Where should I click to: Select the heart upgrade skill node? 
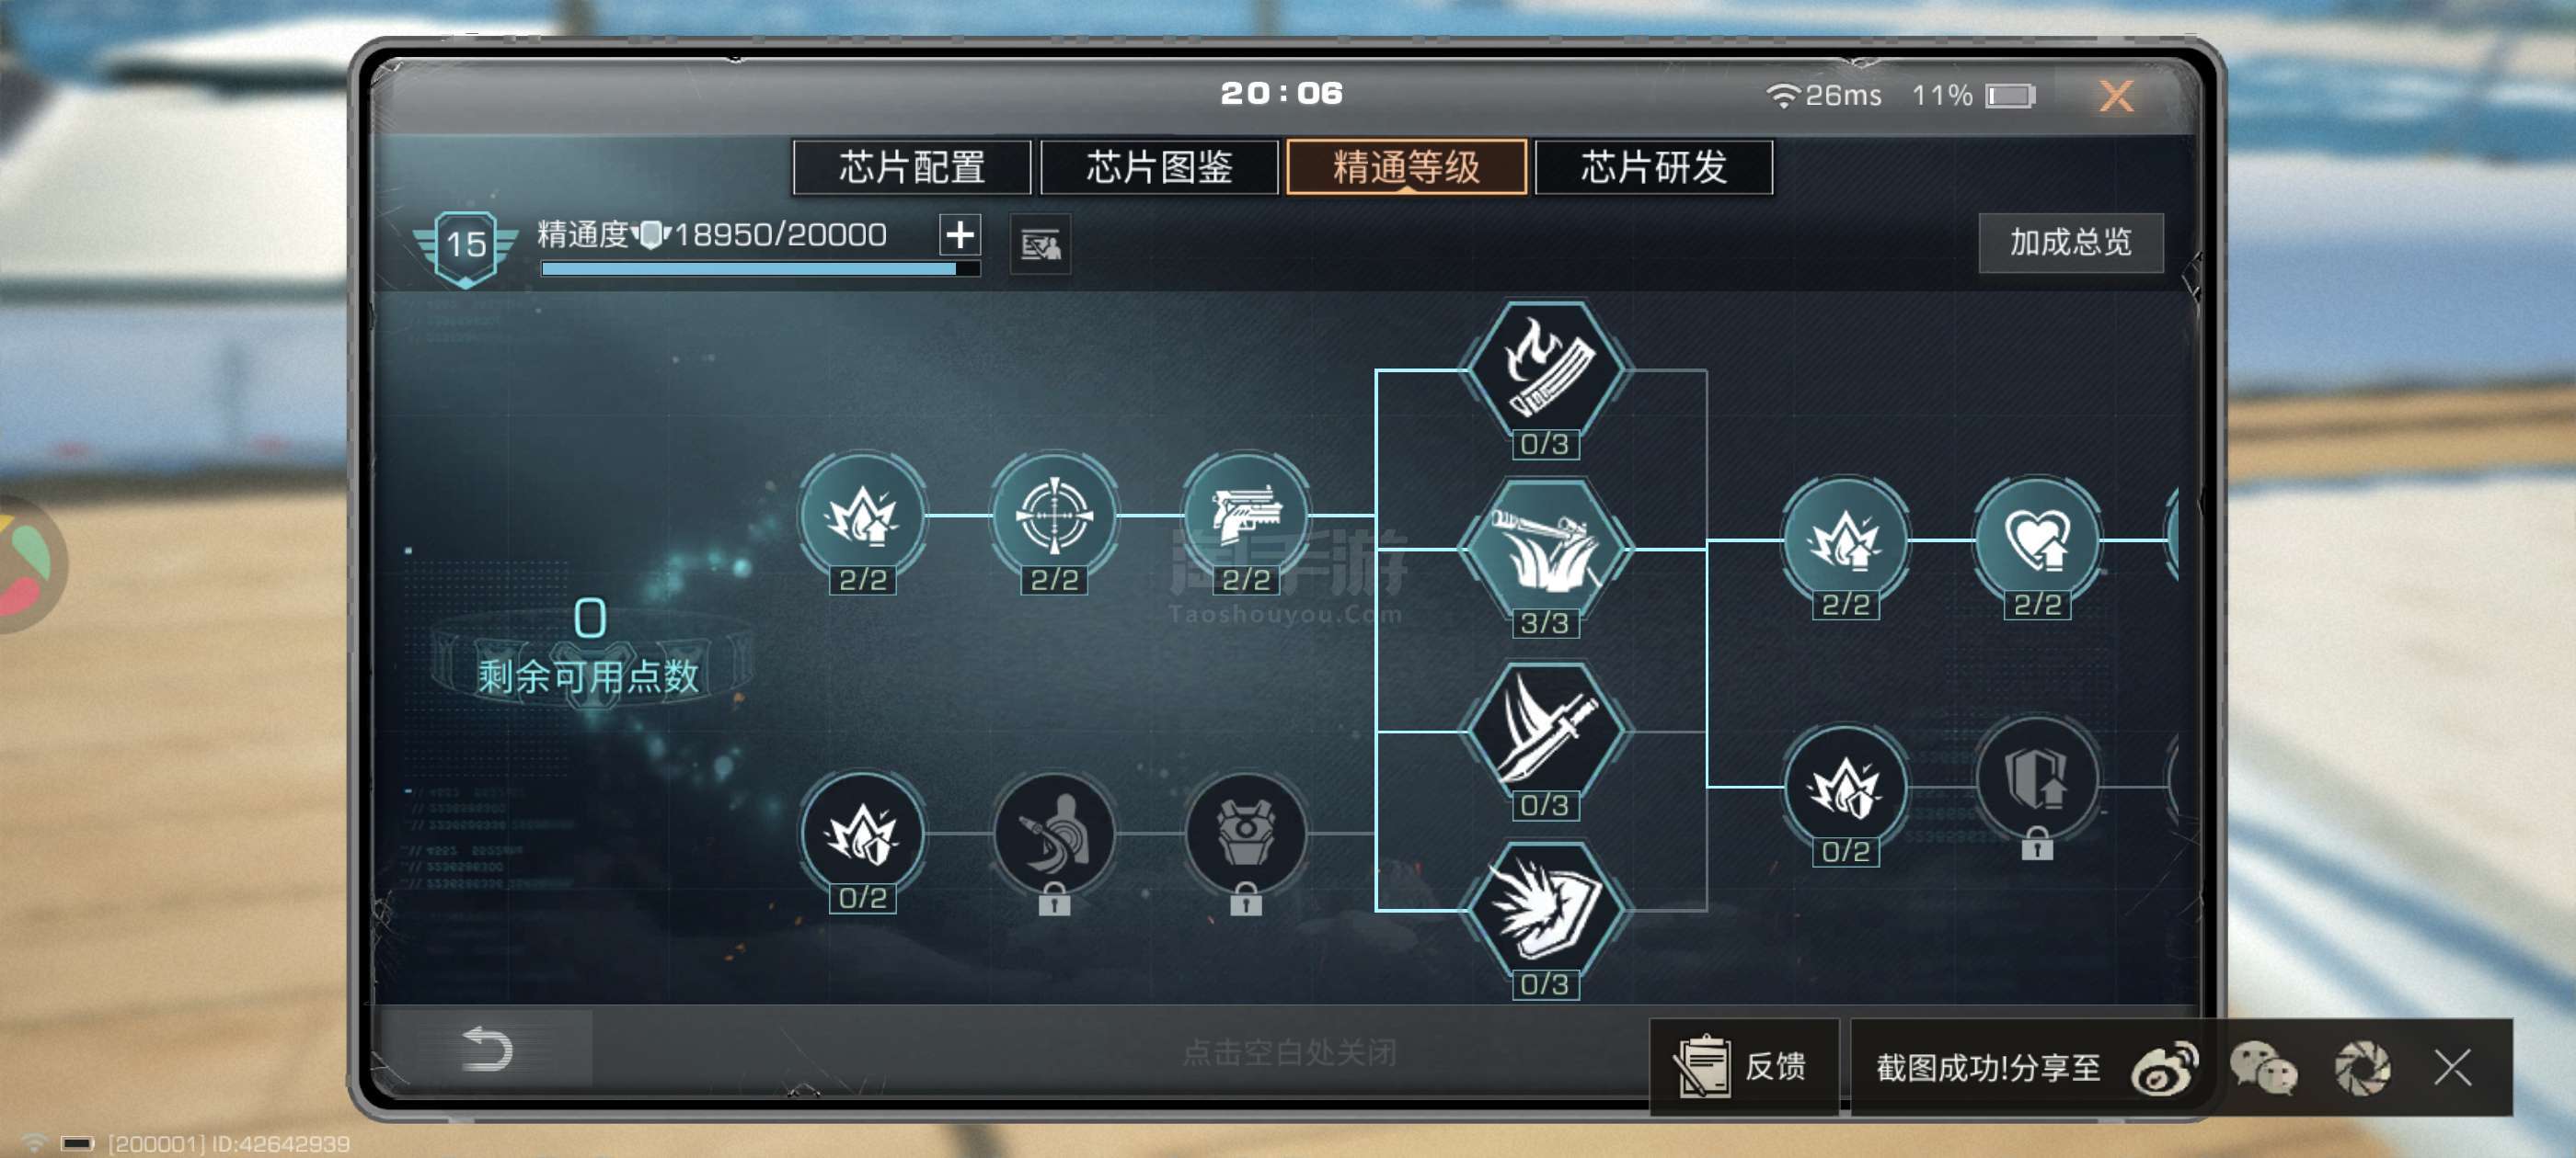[x=2037, y=540]
